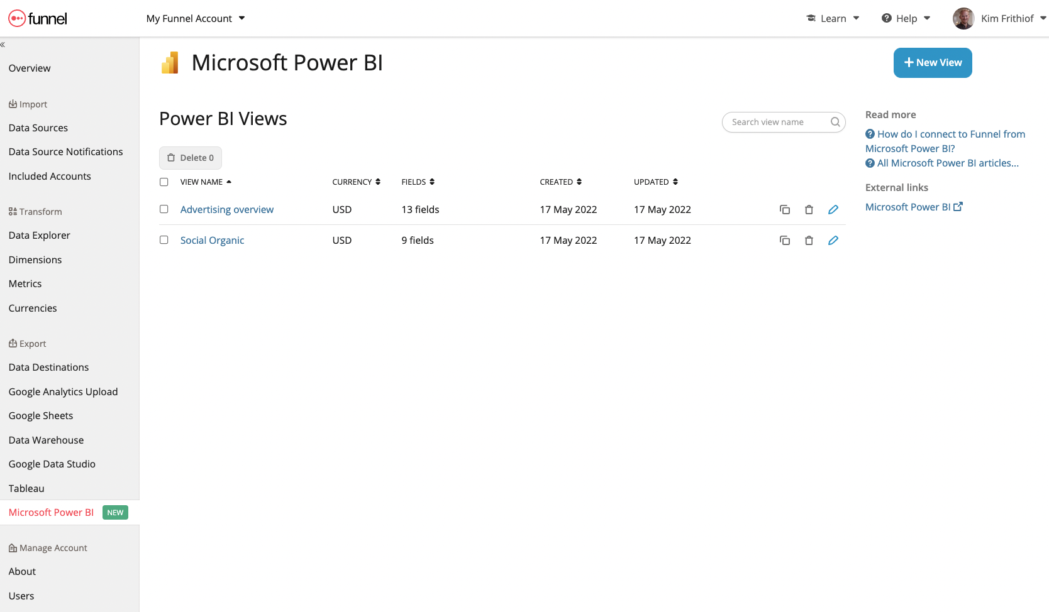Open external Microsoft Power BI link
Viewport: 1049px width, 612px height.
[914, 207]
